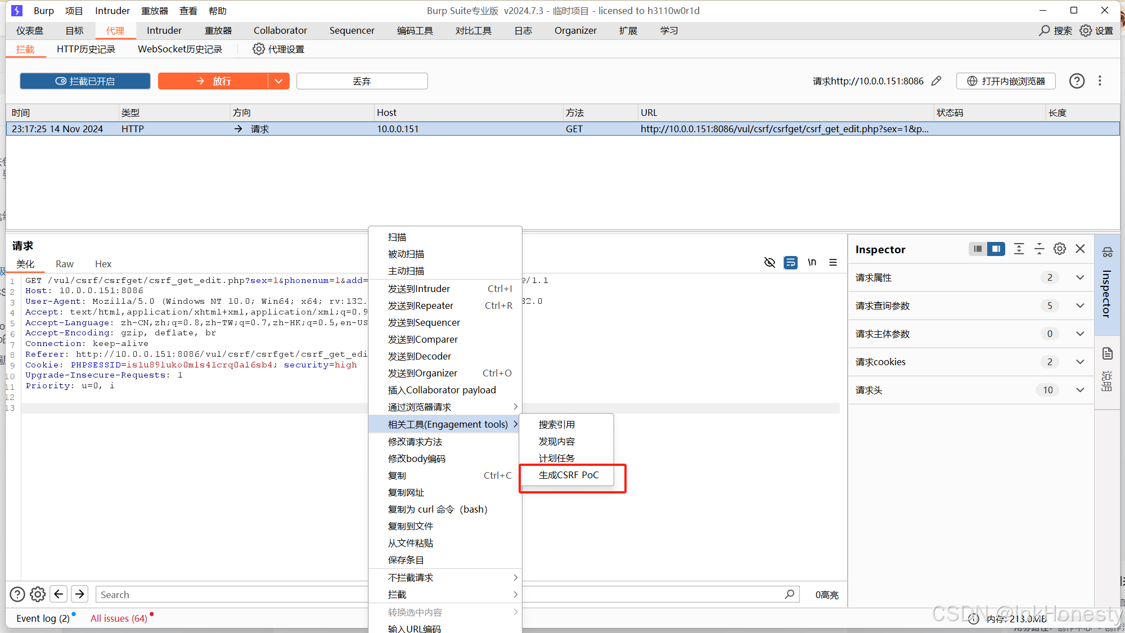Open the Inspector settings gear icon
This screenshot has width=1125, height=633.
coord(1060,248)
